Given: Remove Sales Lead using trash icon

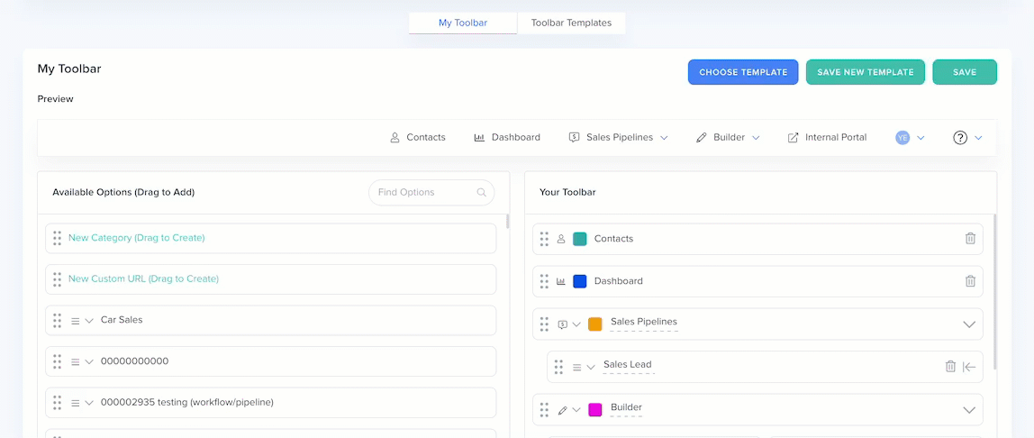Looking at the screenshot, I should point(950,366).
